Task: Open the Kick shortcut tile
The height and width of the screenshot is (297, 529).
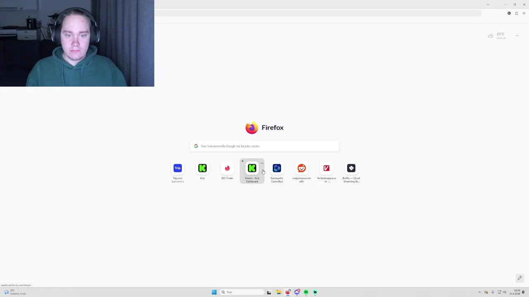Action: tap(203, 171)
